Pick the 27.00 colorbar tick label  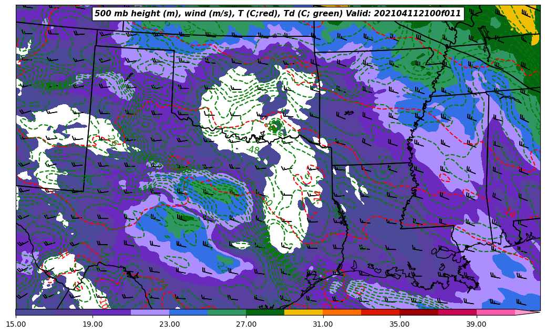[246, 324]
